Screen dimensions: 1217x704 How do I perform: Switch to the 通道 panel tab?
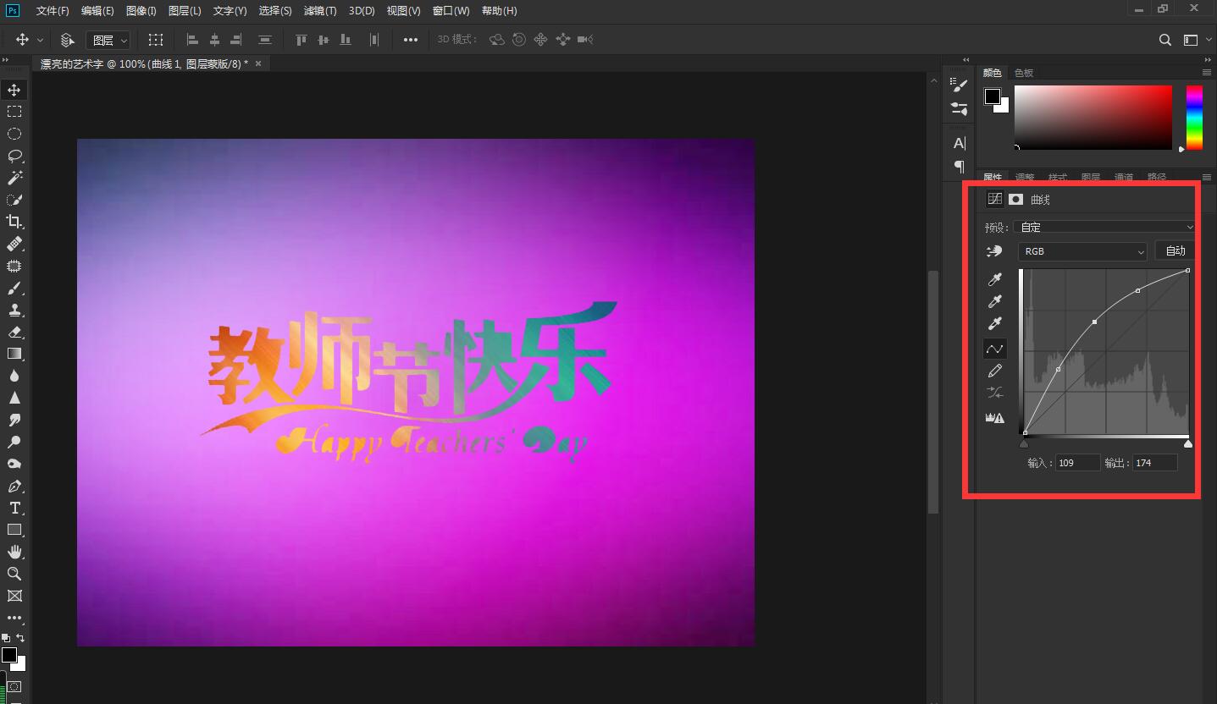(x=1123, y=177)
